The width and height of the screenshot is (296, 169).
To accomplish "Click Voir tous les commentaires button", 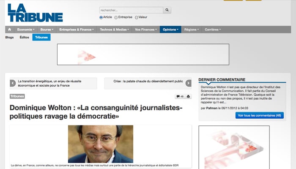I will 259,115.
